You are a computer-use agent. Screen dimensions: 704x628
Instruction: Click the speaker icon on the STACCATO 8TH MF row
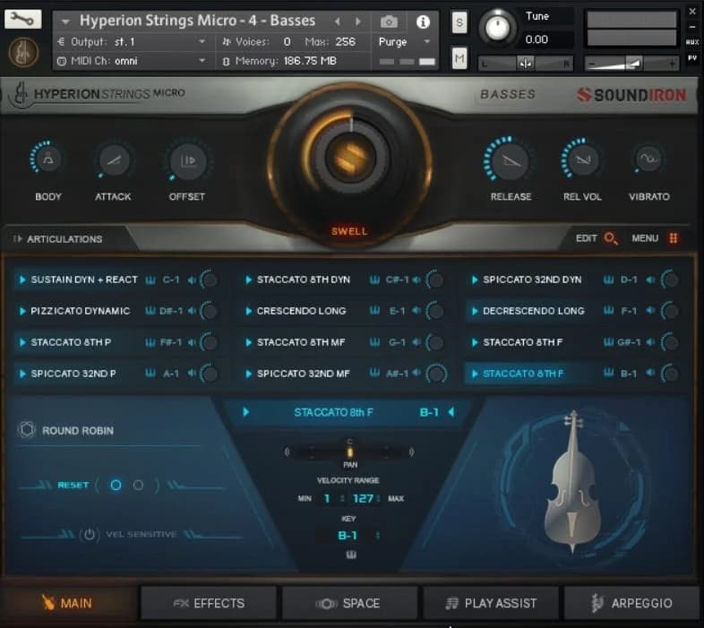coord(416,342)
